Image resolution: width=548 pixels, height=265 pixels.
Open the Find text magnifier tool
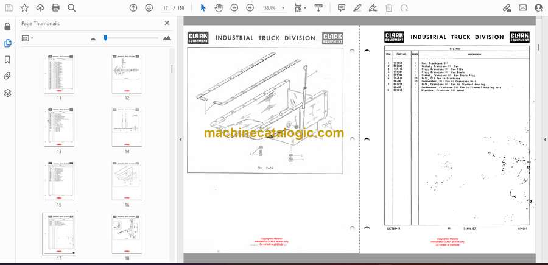tap(72, 8)
